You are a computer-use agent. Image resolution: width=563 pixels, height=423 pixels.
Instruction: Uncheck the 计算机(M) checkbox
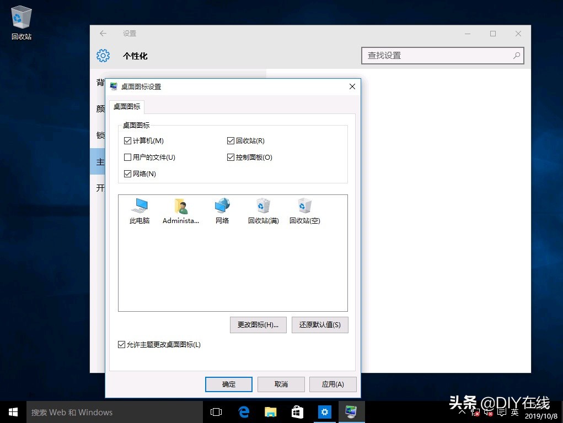pyautogui.click(x=128, y=140)
